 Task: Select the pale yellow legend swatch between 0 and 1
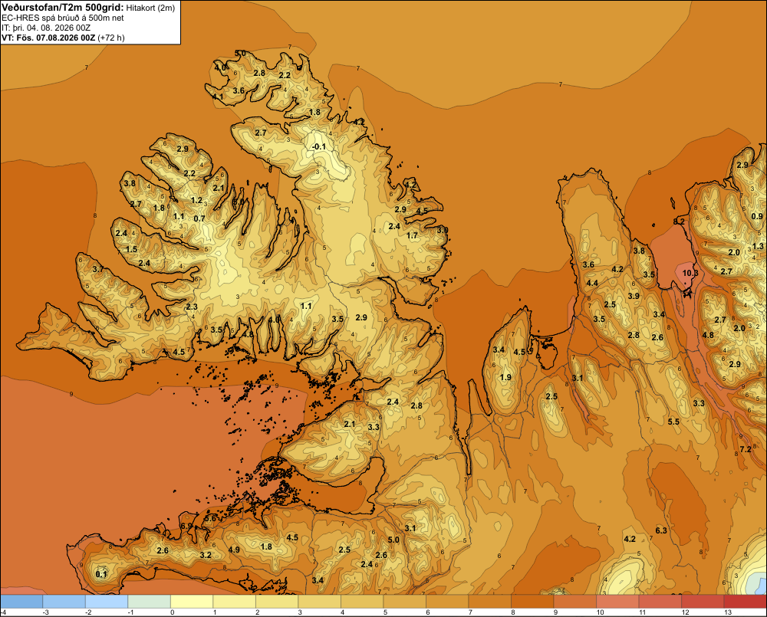point(192,602)
